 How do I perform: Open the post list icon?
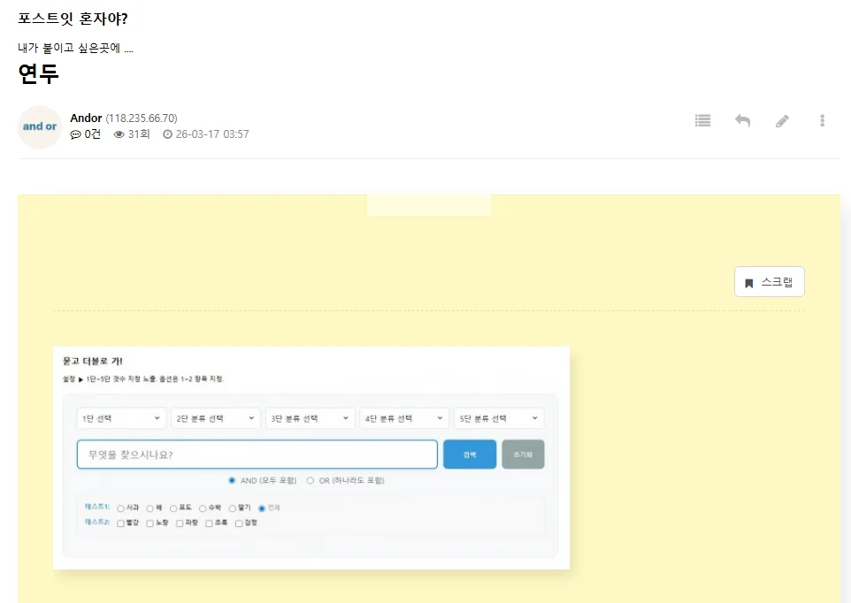703,120
